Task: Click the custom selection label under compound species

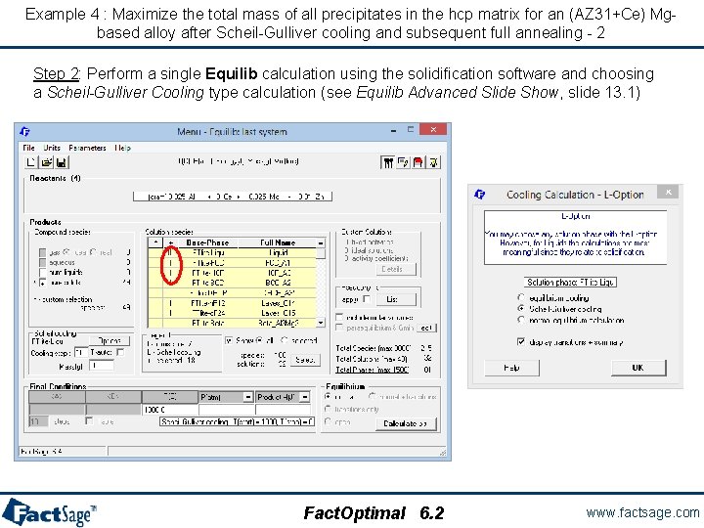Action: [63, 299]
